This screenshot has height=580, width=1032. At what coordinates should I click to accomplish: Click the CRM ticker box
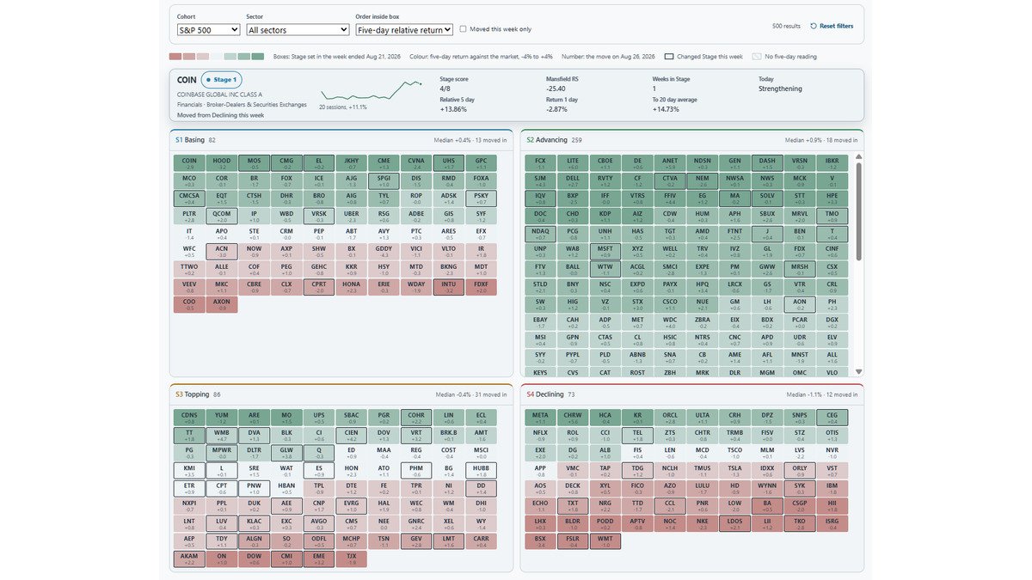[x=286, y=234]
